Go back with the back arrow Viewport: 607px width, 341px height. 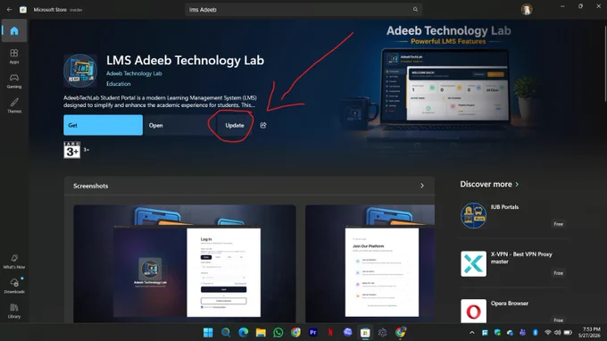coord(9,9)
